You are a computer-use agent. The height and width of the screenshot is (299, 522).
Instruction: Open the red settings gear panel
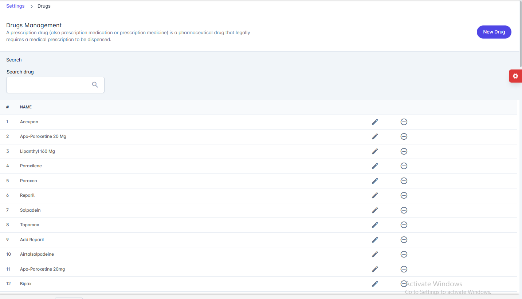pos(515,76)
